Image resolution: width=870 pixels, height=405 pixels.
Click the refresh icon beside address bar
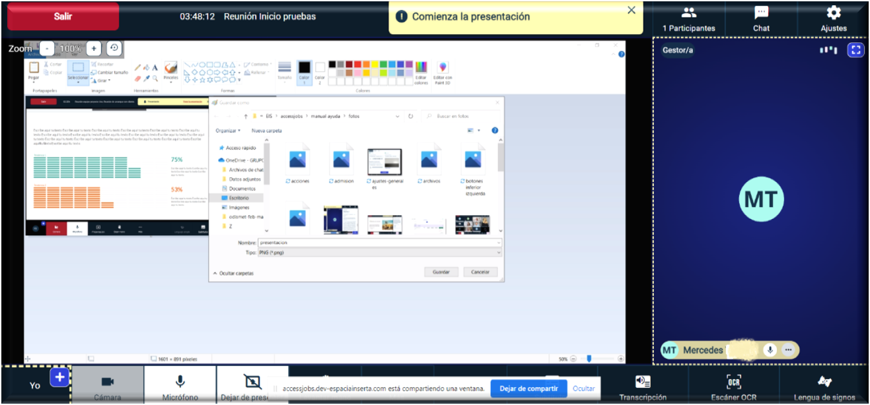point(411,116)
